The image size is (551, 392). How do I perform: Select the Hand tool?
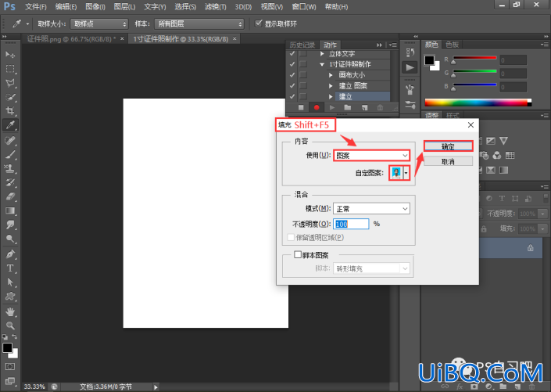click(x=10, y=311)
